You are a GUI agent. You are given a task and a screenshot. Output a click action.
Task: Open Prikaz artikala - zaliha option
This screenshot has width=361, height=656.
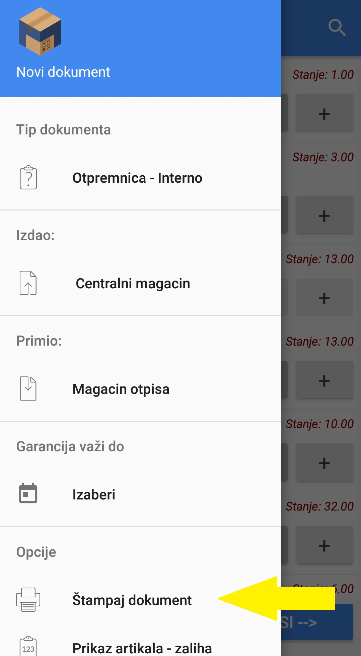142,648
